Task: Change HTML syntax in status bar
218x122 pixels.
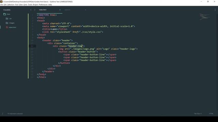Action: point(211,114)
